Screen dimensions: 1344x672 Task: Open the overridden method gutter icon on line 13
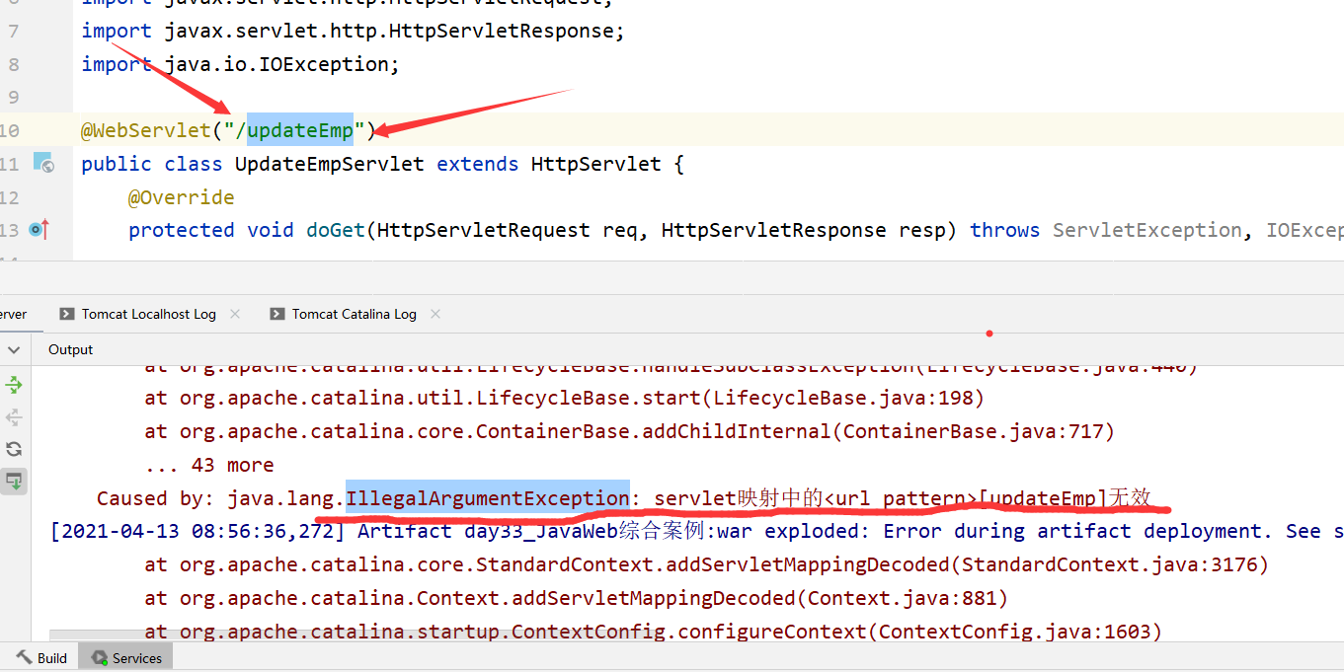tap(37, 228)
